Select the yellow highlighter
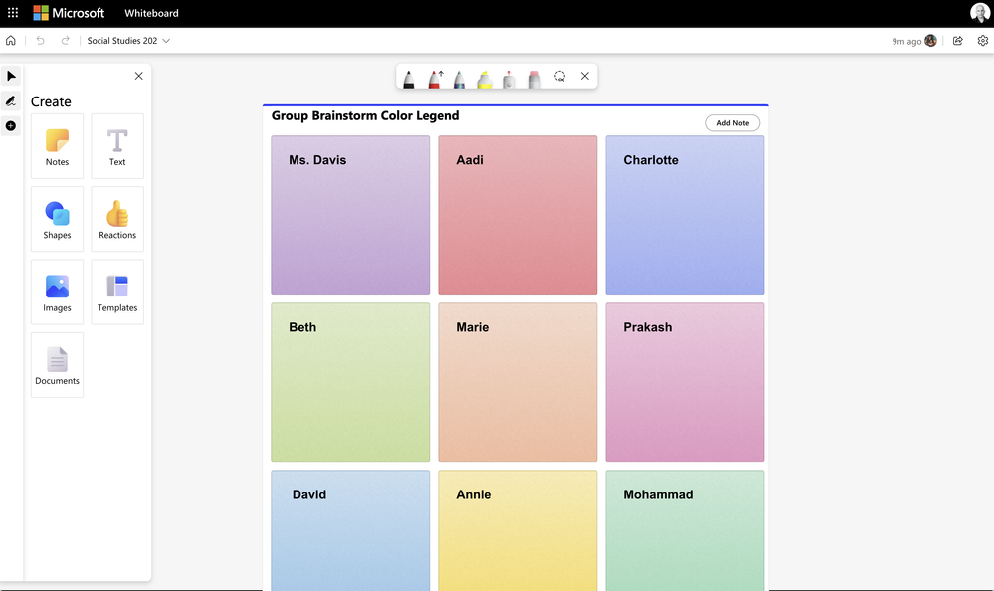Screen dimensions: 994x591 [485, 79]
